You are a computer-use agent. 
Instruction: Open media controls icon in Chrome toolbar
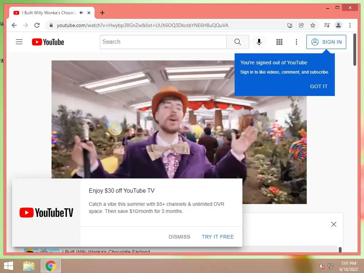(x=327, y=25)
